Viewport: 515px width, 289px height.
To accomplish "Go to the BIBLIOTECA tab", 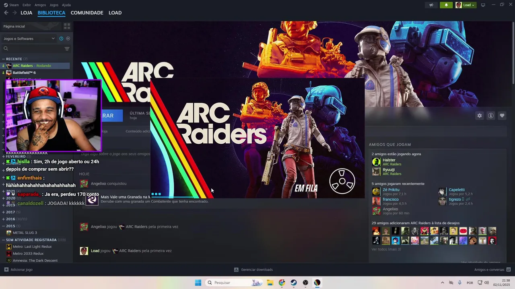I will (x=51, y=13).
